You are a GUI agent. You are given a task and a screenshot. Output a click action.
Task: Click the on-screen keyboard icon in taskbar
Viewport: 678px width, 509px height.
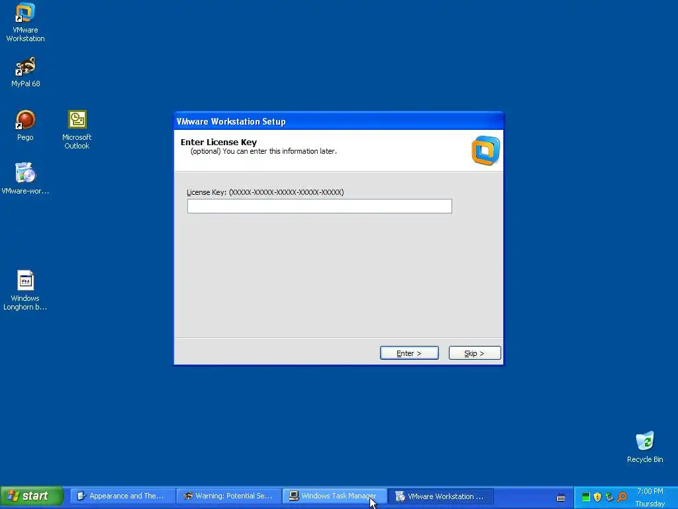(x=561, y=497)
